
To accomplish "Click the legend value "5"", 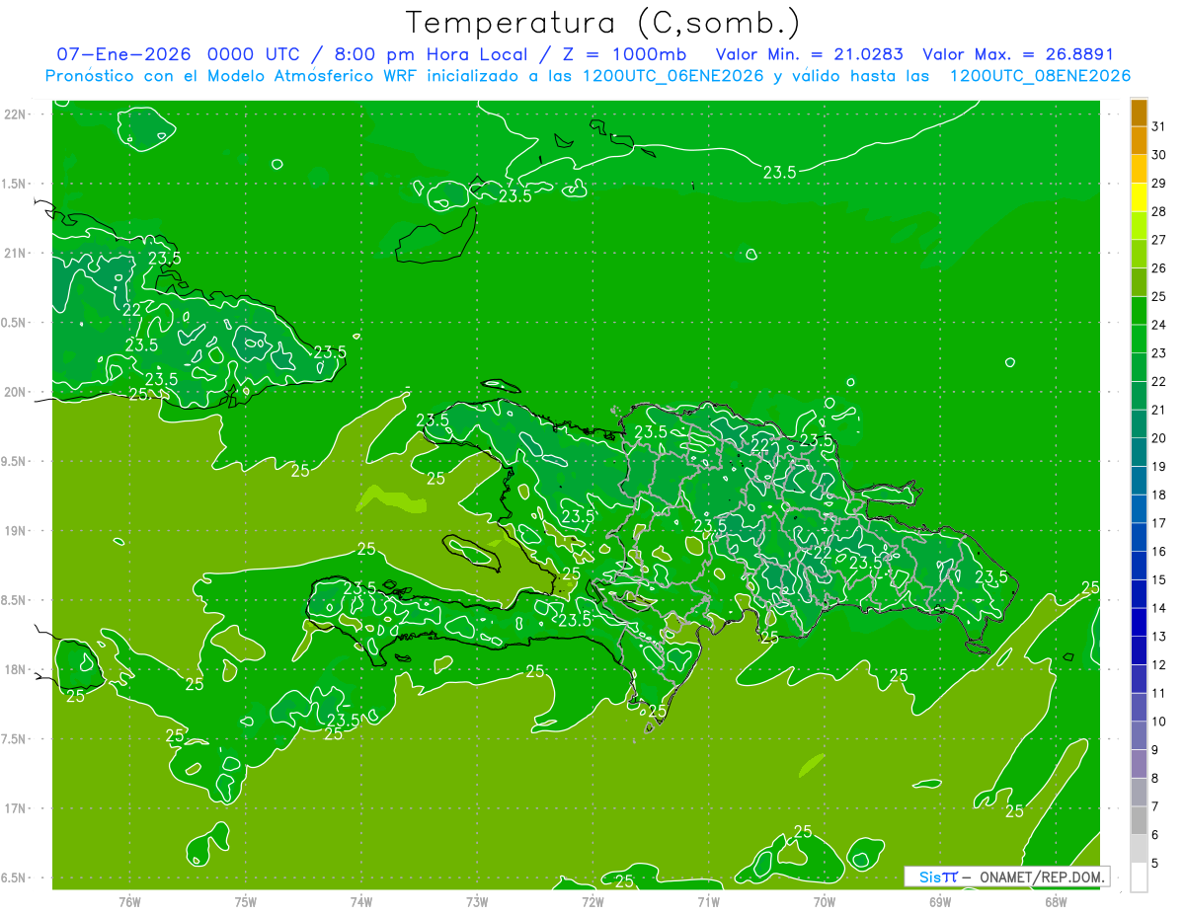I will coord(1155,864).
